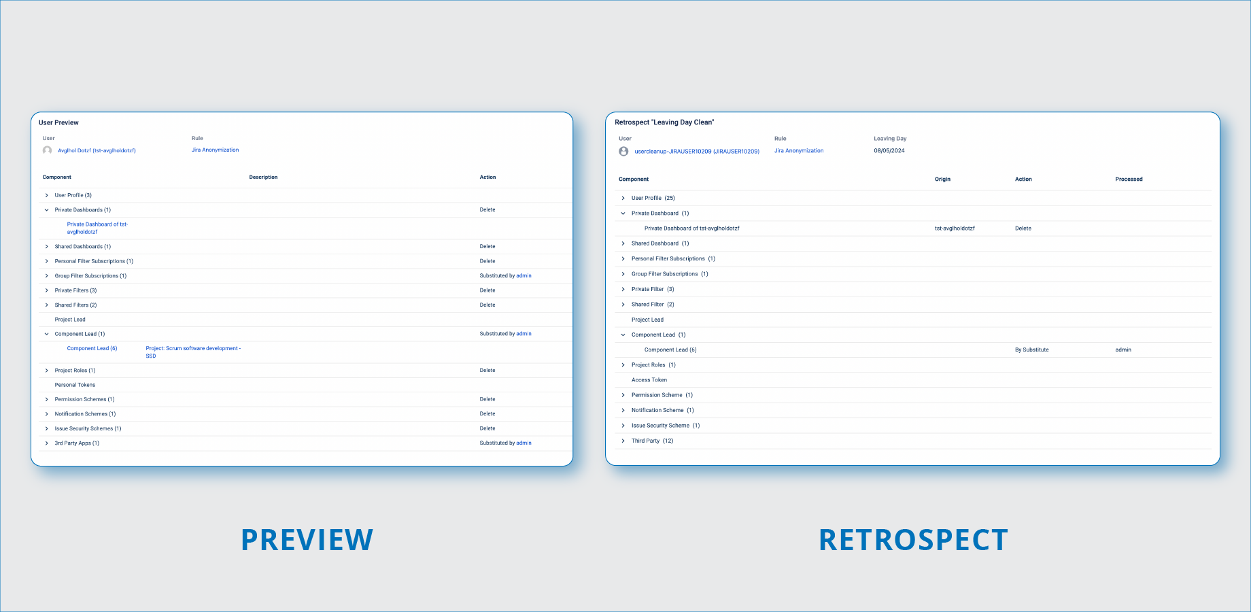The width and height of the screenshot is (1251, 612).
Task: Click Action column header in Retrospect
Action: click(1023, 180)
